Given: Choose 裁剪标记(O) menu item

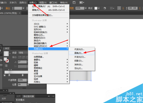Looking at the screenshot, I should coord(49,38).
